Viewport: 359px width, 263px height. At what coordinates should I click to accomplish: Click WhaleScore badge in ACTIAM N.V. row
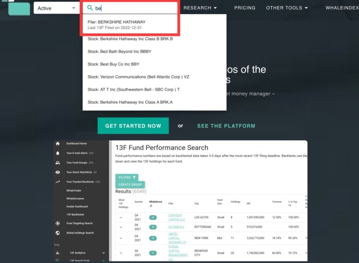153,227
